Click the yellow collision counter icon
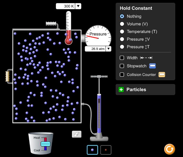This screenshot has width=183, height=157. tap(162, 75)
